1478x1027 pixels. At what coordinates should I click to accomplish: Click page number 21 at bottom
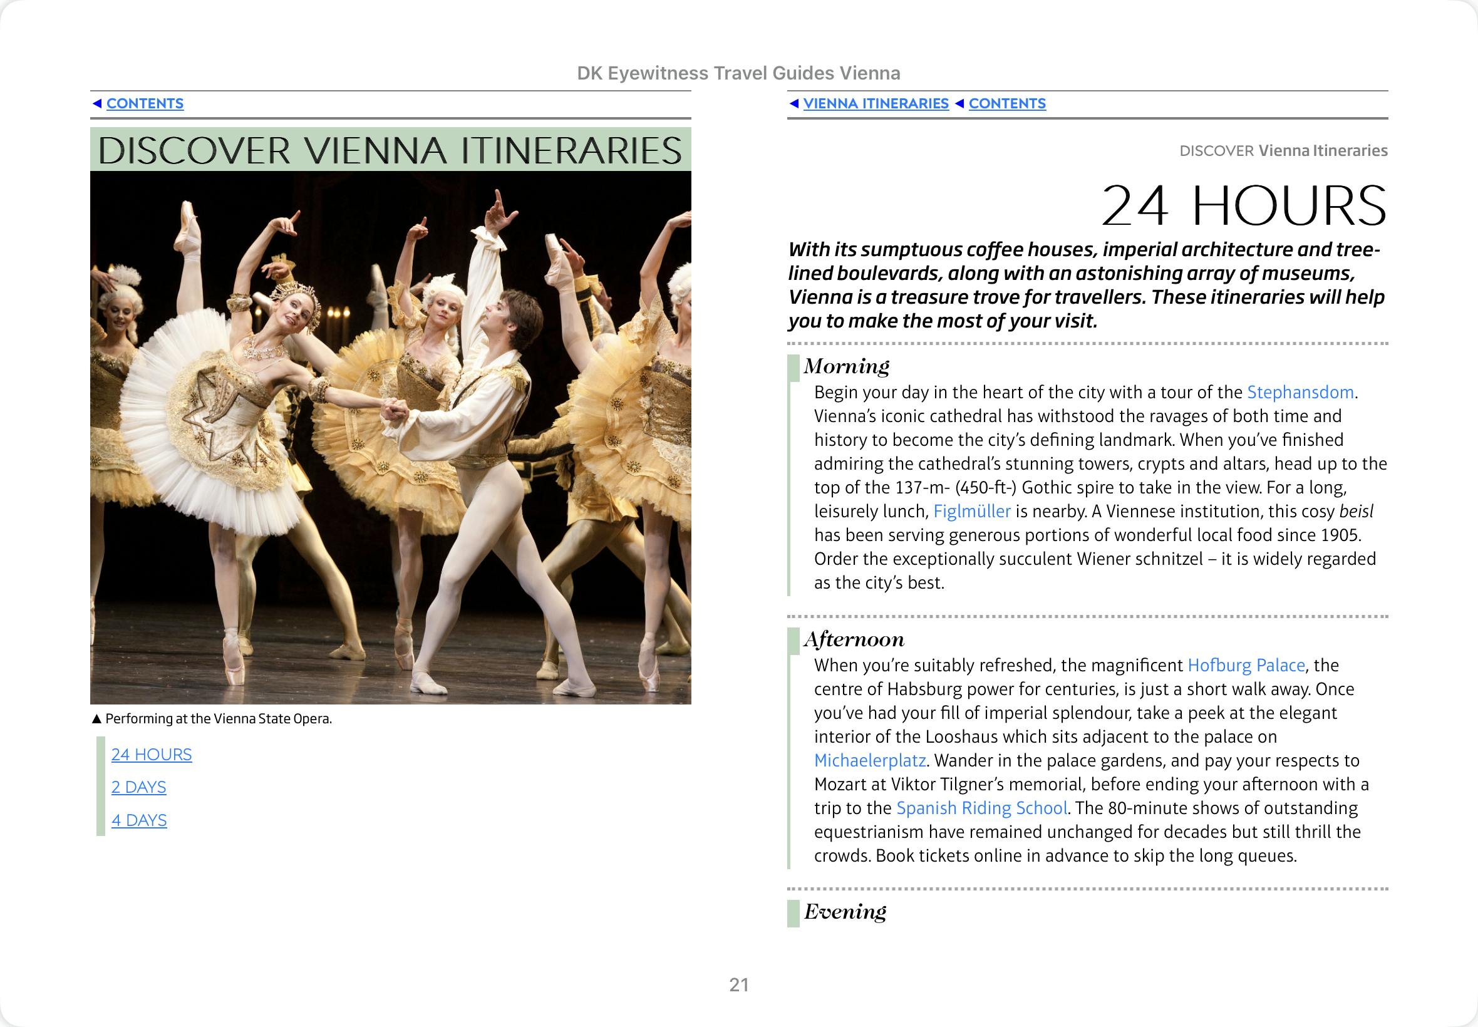pos(738,984)
